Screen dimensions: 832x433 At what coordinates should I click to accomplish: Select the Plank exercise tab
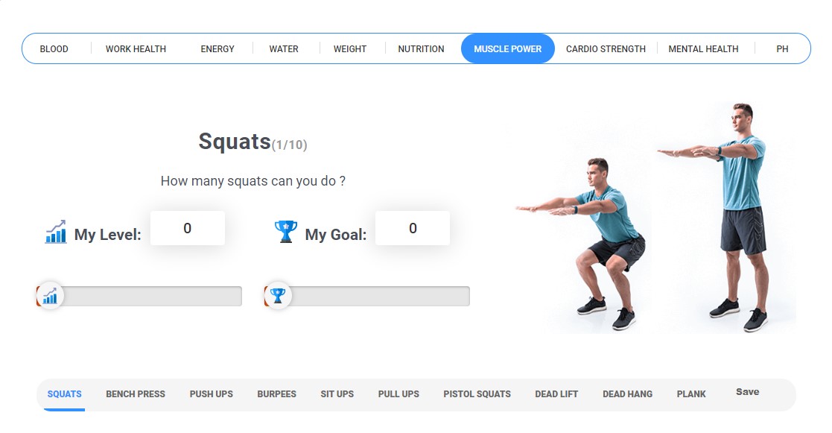[x=691, y=394]
